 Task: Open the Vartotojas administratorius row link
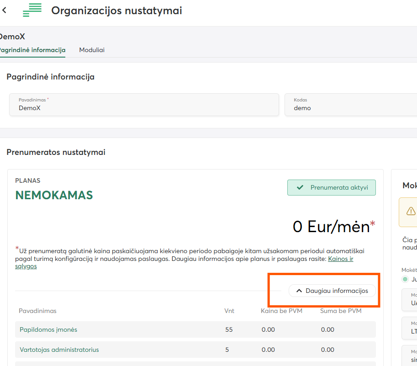click(x=59, y=350)
